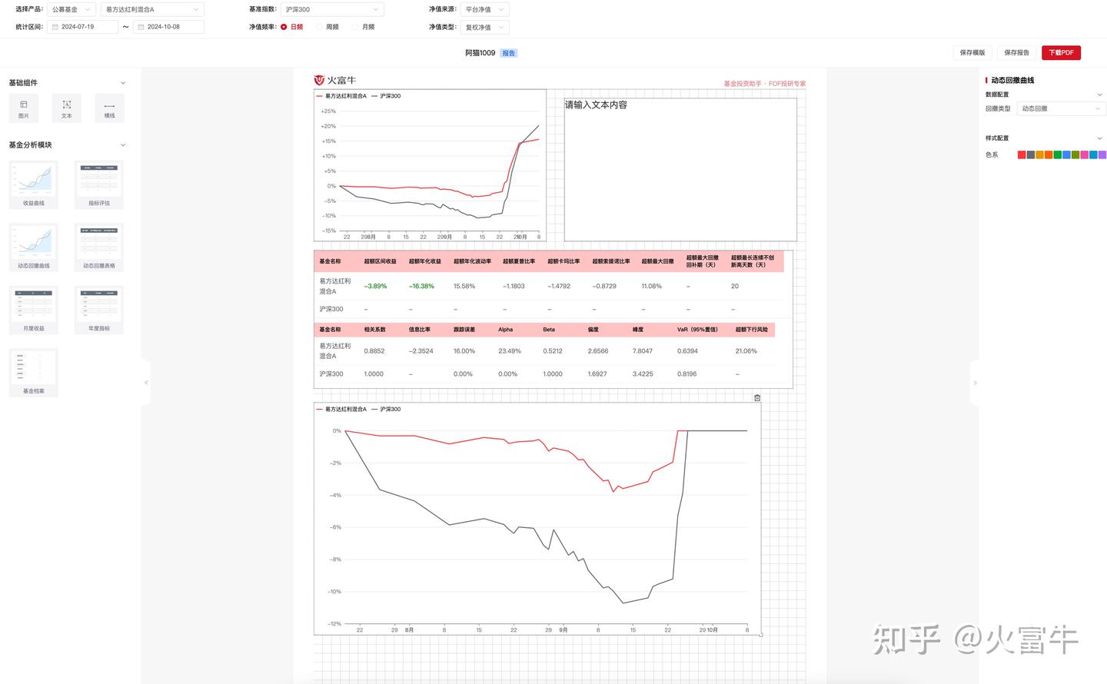
Task: Collapse the 数据配置 section
Action: pos(1099,95)
